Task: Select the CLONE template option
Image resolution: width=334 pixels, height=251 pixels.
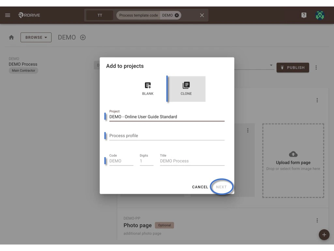Action: point(186,88)
